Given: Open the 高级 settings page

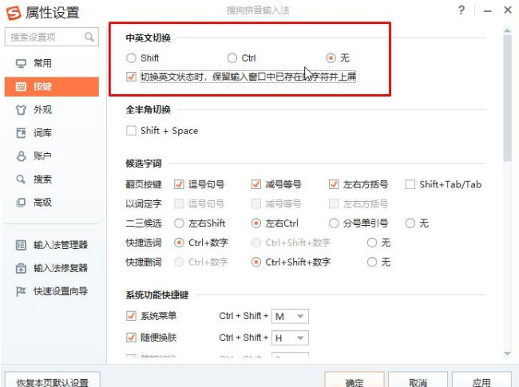Looking at the screenshot, I should click(52, 202).
